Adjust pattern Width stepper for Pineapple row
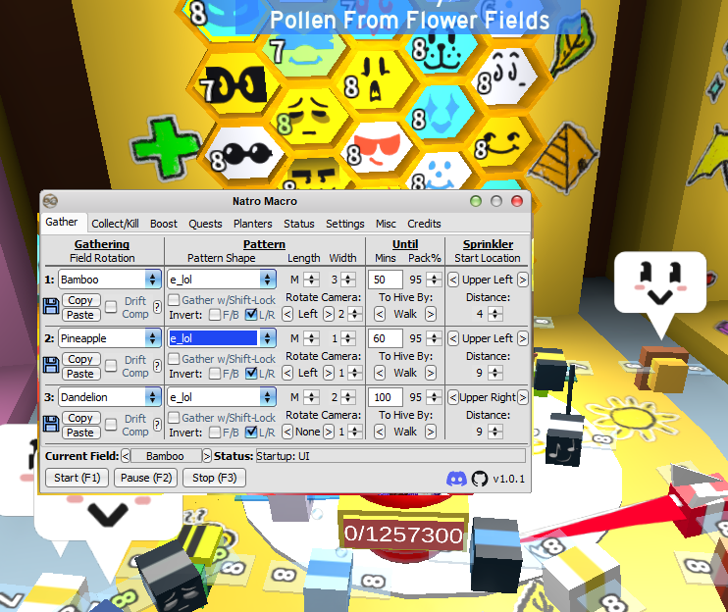This screenshot has height=612, width=728. click(x=347, y=338)
